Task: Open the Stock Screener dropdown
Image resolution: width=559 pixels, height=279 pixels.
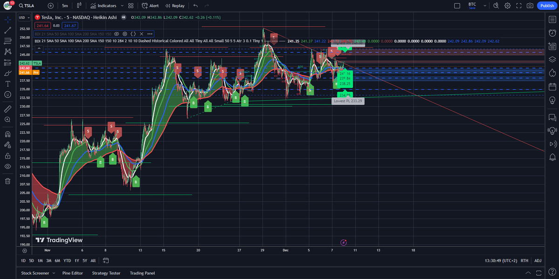Action: (x=38, y=273)
